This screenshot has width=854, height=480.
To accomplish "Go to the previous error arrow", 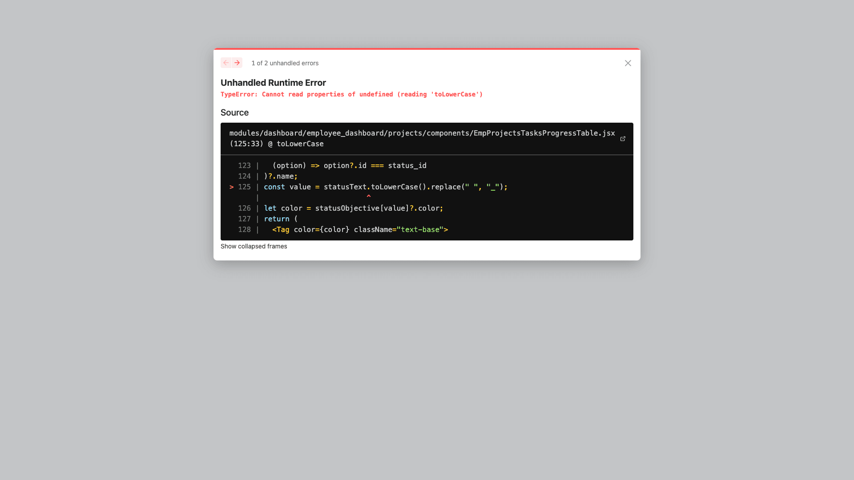I will [x=226, y=63].
